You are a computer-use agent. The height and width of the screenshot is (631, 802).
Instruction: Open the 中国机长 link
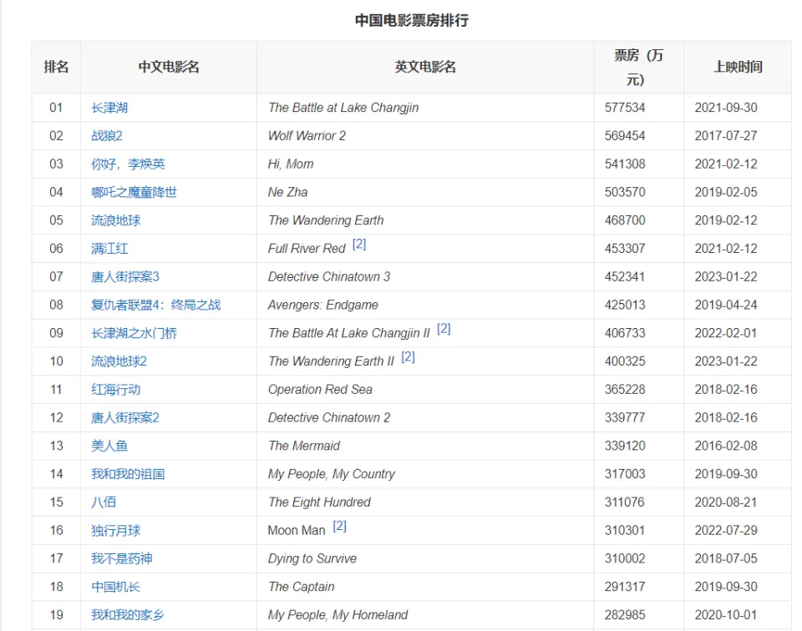point(115,587)
